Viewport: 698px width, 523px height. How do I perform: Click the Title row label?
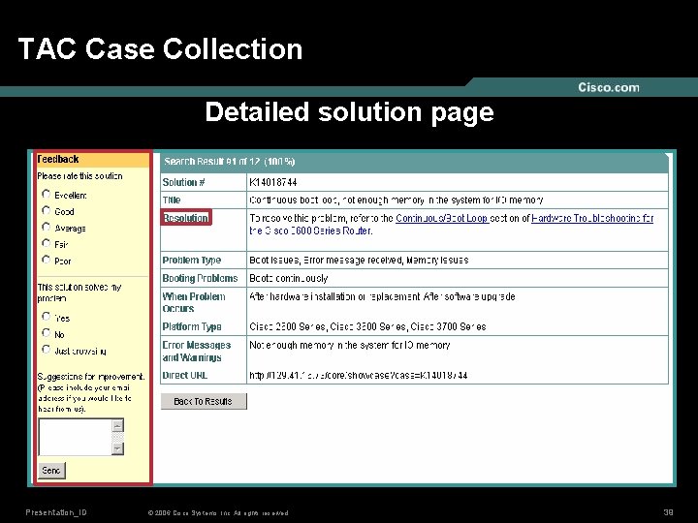(x=172, y=200)
